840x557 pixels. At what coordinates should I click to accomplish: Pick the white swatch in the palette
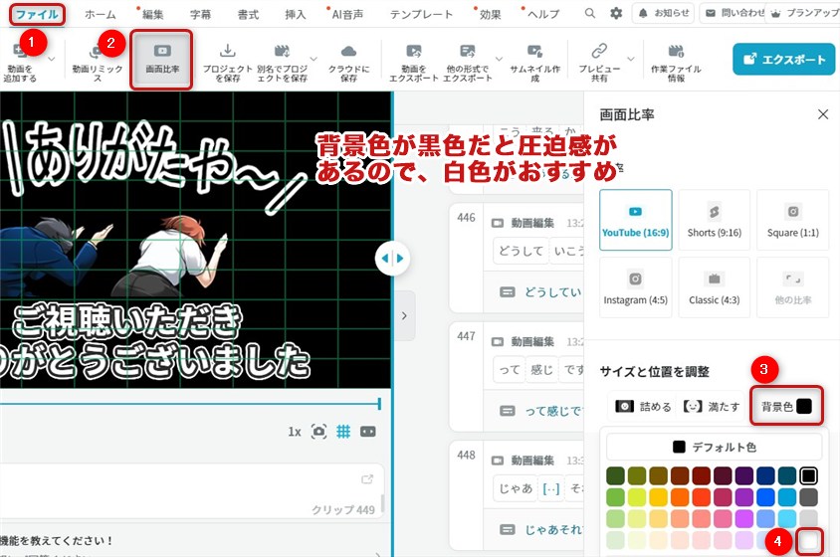point(809,540)
